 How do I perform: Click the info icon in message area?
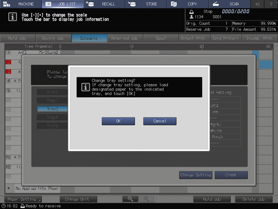(x=12, y=17)
